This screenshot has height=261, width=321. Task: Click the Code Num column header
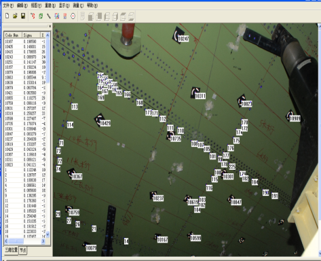pos(13,35)
